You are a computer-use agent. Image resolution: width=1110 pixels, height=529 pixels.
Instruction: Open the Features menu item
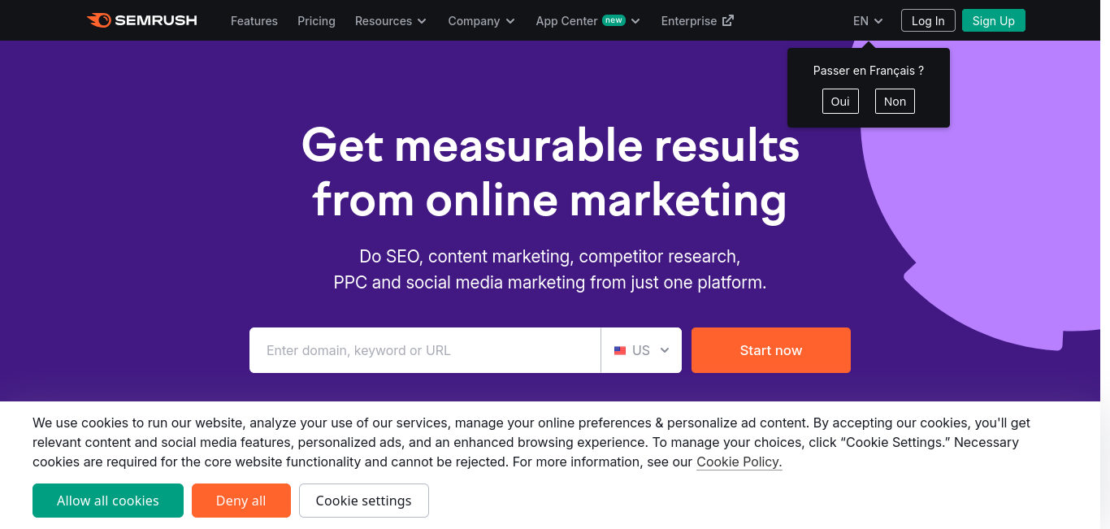(x=254, y=20)
